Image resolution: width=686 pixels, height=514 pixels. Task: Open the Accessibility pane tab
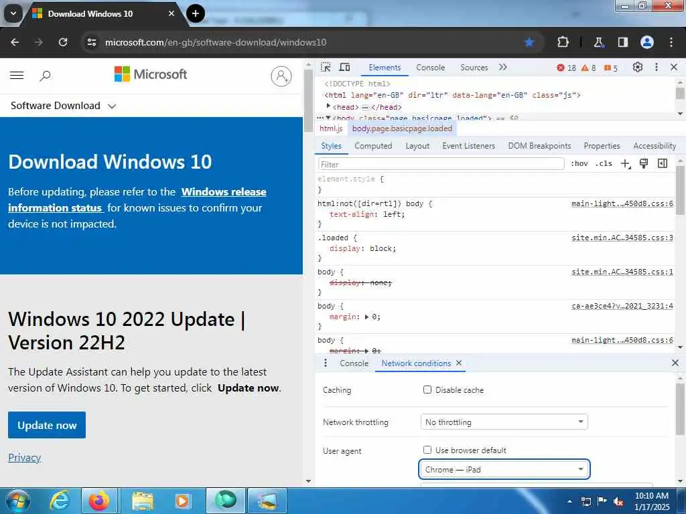point(655,146)
